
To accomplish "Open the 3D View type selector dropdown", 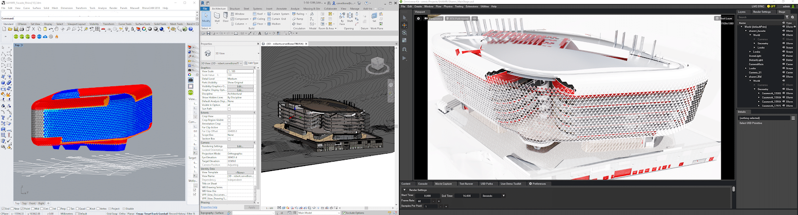I will [x=258, y=53].
